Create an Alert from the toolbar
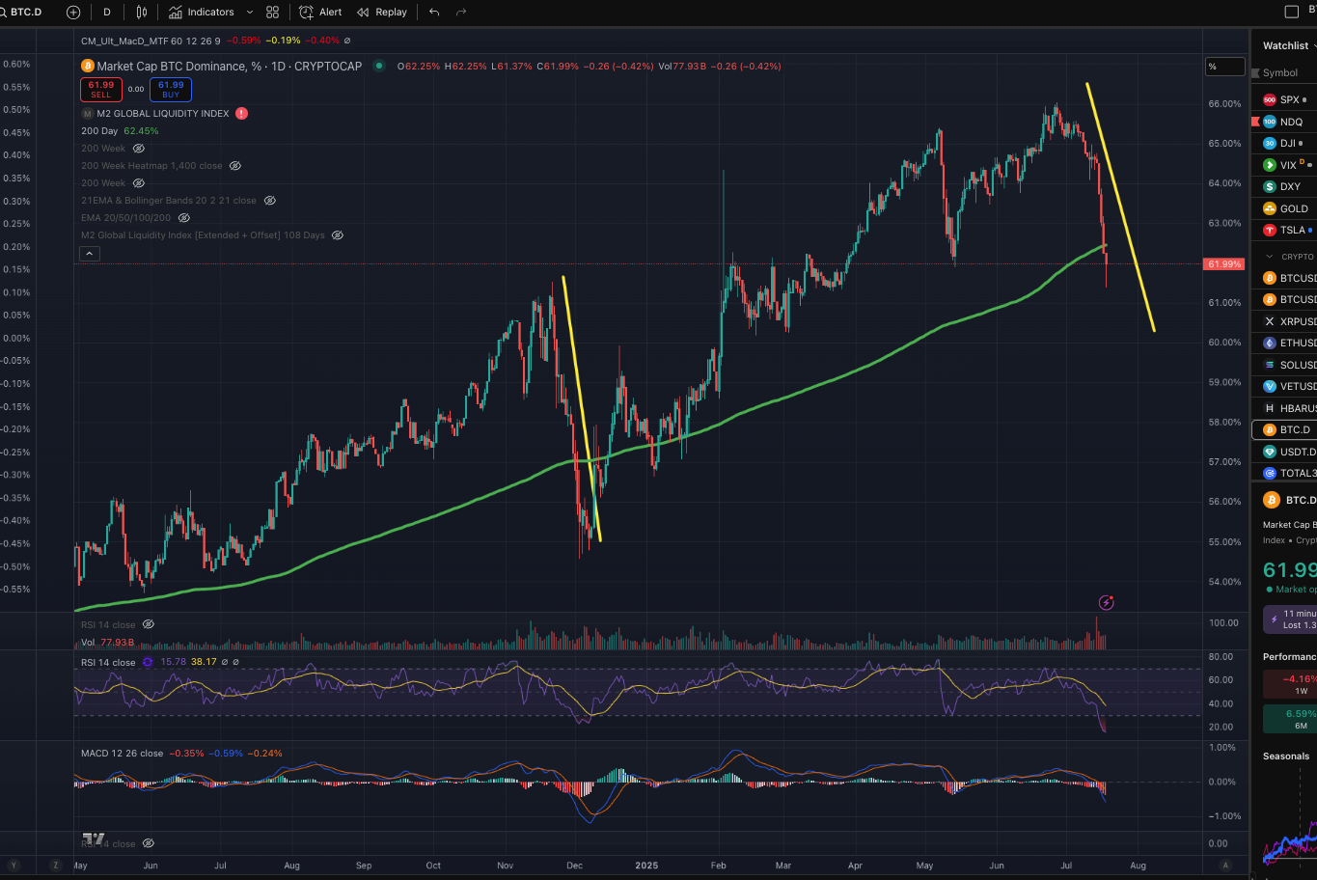The image size is (1317, 880). pyautogui.click(x=320, y=12)
